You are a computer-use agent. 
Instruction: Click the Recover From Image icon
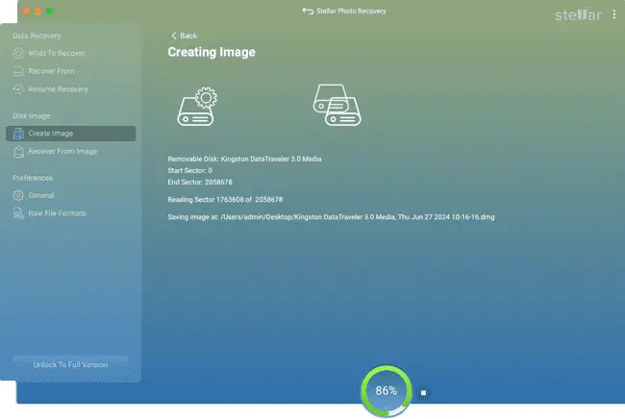click(x=18, y=152)
